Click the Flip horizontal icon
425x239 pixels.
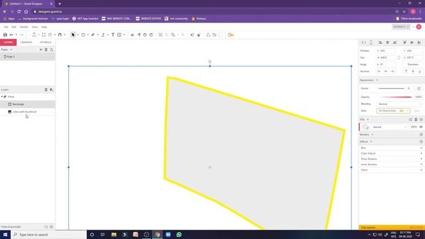click(133, 35)
